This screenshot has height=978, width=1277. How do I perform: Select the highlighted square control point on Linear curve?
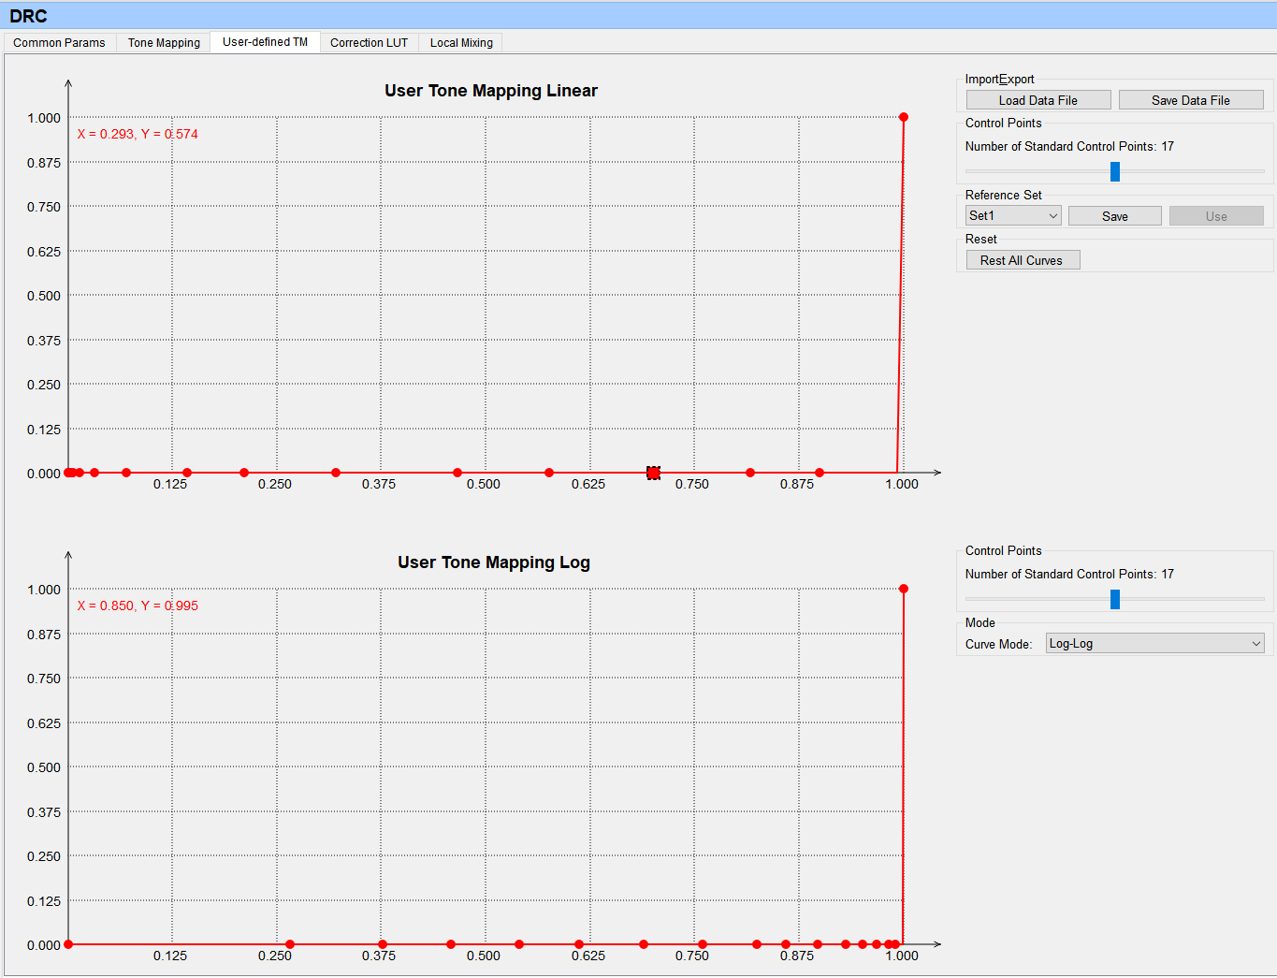[x=653, y=473]
